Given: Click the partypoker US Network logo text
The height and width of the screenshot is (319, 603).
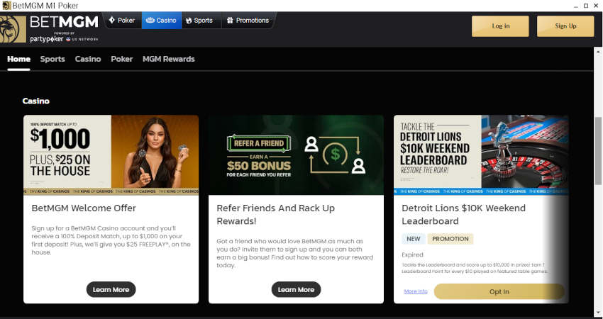Looking at the screenshot, I should pos(64,39).
